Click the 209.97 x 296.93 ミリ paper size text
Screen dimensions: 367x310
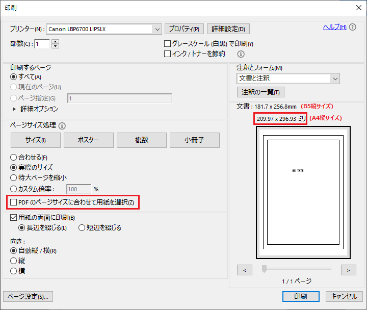click(x=281, y=119)
